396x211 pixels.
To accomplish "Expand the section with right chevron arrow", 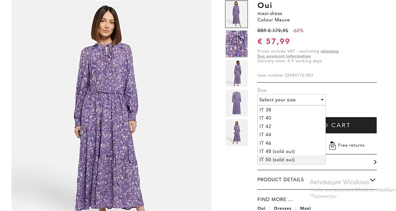I will pos(375,162).
